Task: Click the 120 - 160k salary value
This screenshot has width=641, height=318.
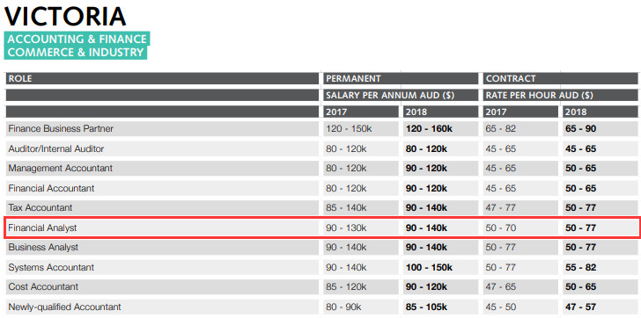Action: coord(429,129)
